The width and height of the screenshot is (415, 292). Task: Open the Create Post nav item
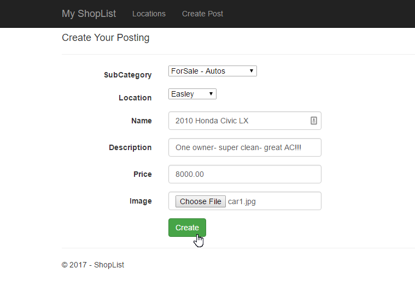(x=202, y=14)
